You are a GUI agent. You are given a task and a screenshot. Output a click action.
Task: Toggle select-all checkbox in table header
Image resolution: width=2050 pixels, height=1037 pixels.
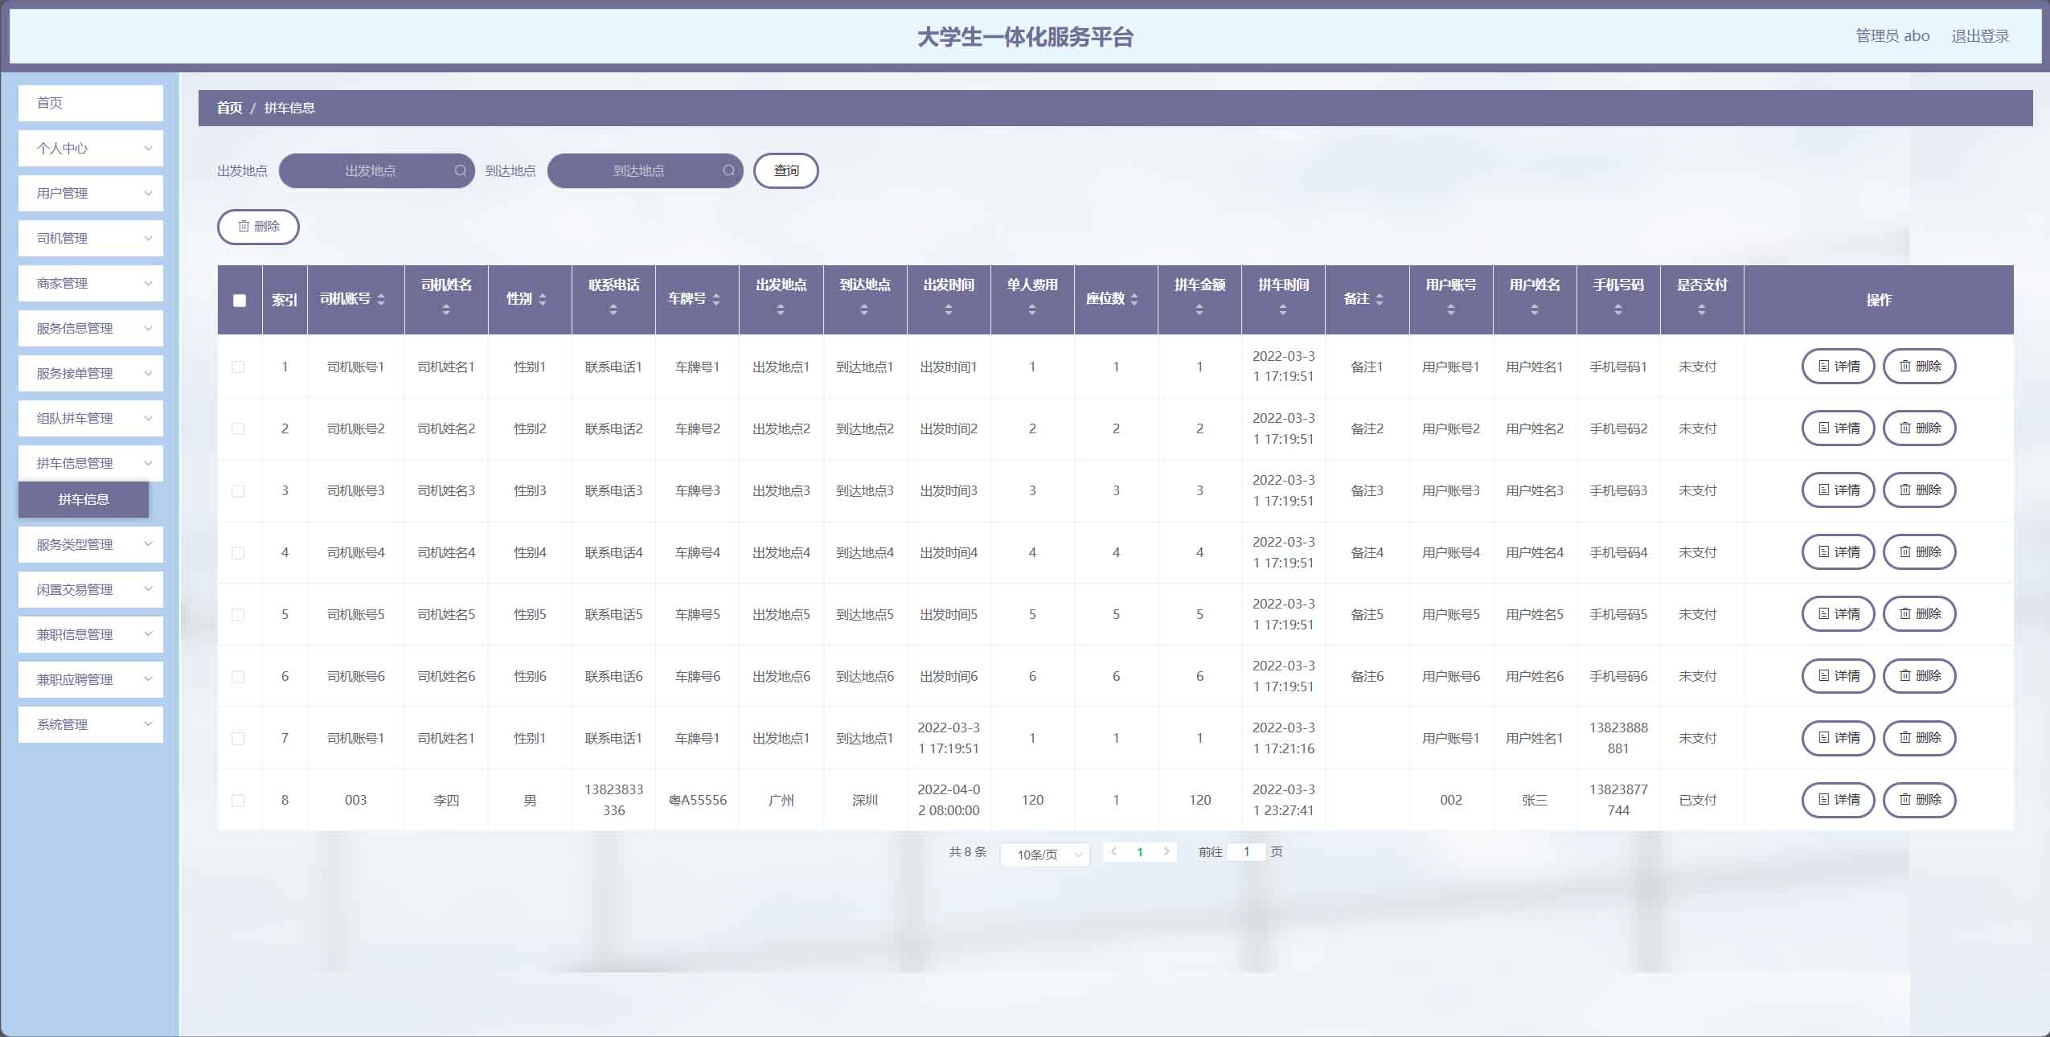pyautogui.click(x=240, y=300)
